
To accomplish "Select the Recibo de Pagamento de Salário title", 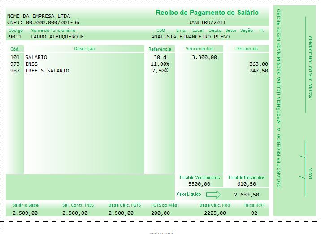I will point(207,13).
